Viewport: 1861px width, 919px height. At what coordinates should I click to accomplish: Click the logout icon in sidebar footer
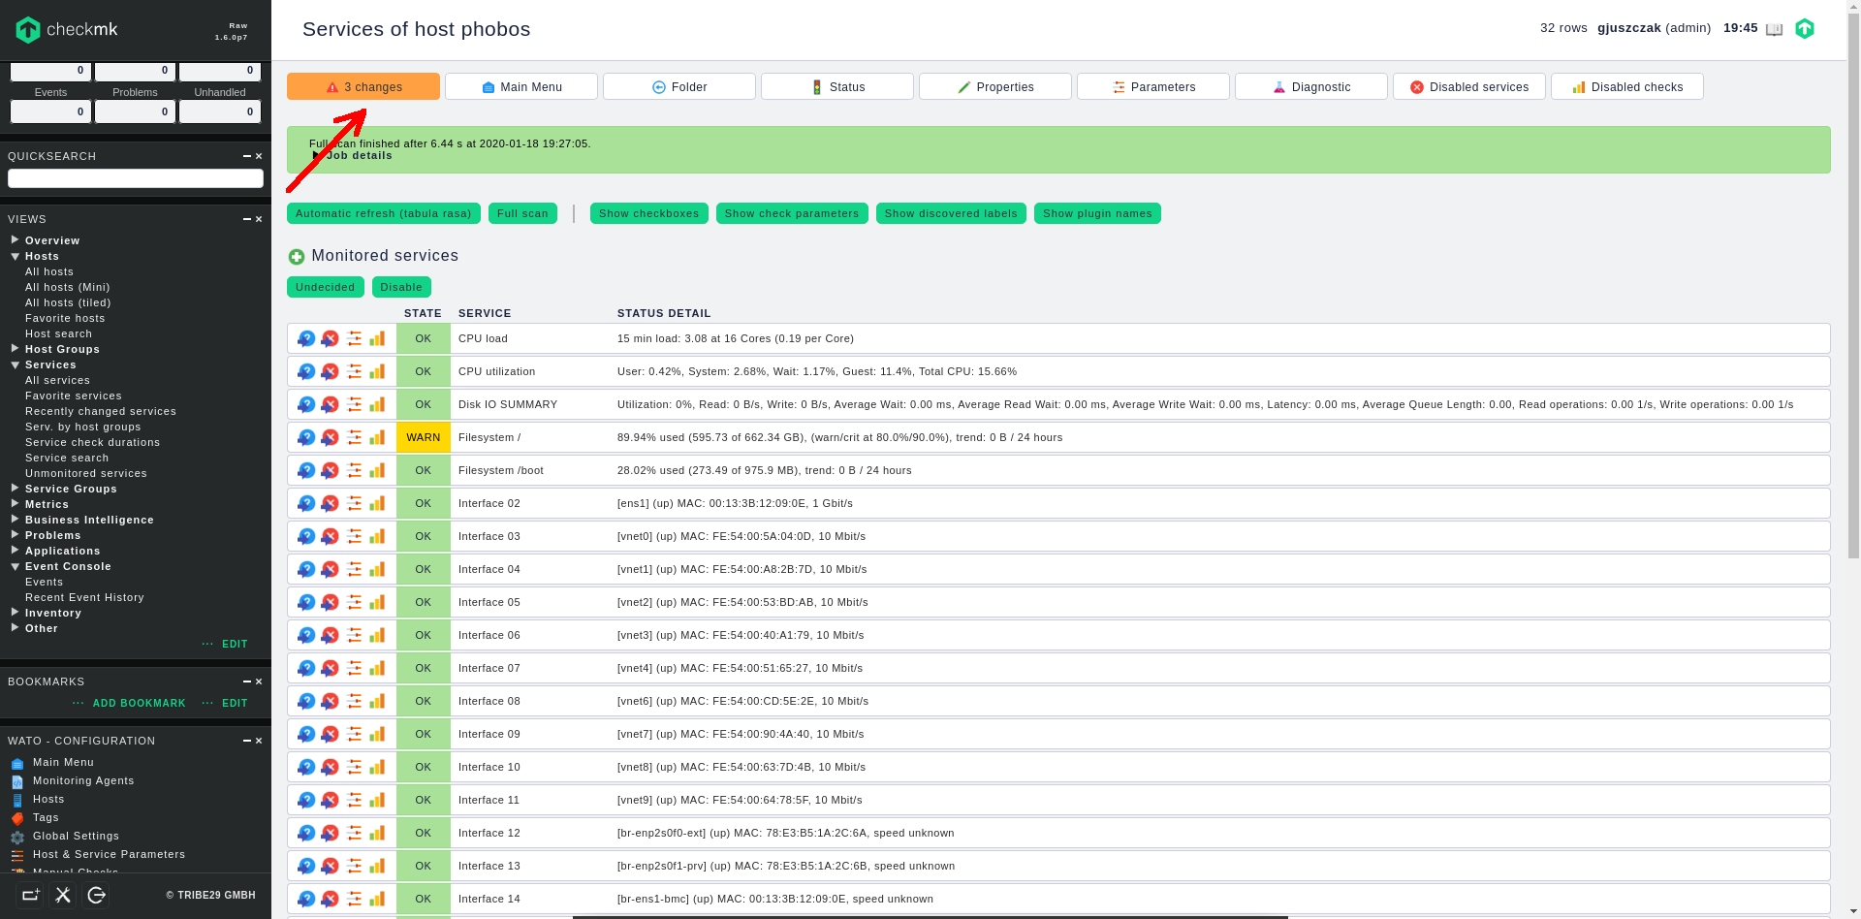point(96,895)
